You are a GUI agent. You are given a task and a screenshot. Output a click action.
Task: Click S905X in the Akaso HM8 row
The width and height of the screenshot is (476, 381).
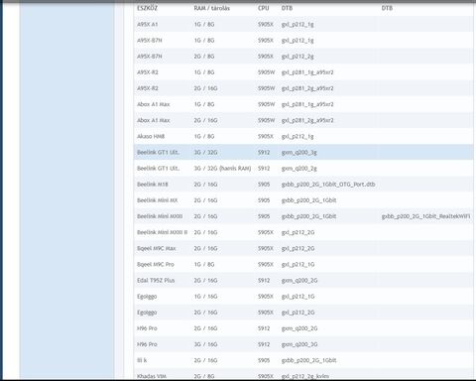tap(266, 136)
